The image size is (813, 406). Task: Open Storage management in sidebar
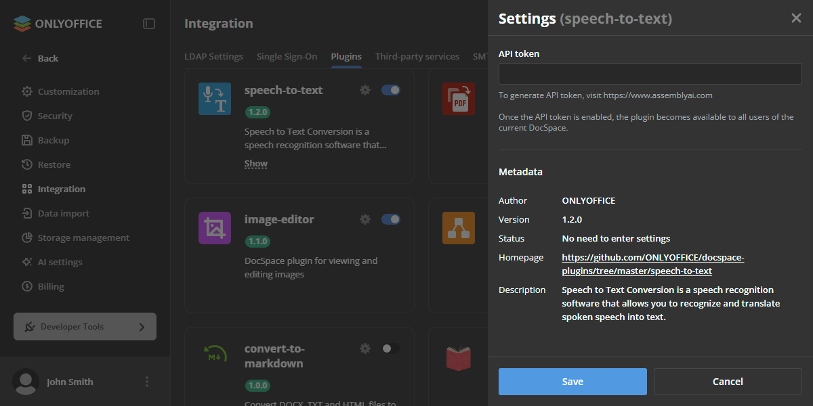[x=85, y=238]
